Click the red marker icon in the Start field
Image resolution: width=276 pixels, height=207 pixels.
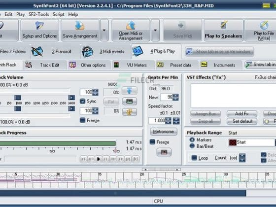click(x=232, y=142)
